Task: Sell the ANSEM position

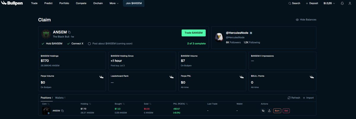Action: (286, 111)
